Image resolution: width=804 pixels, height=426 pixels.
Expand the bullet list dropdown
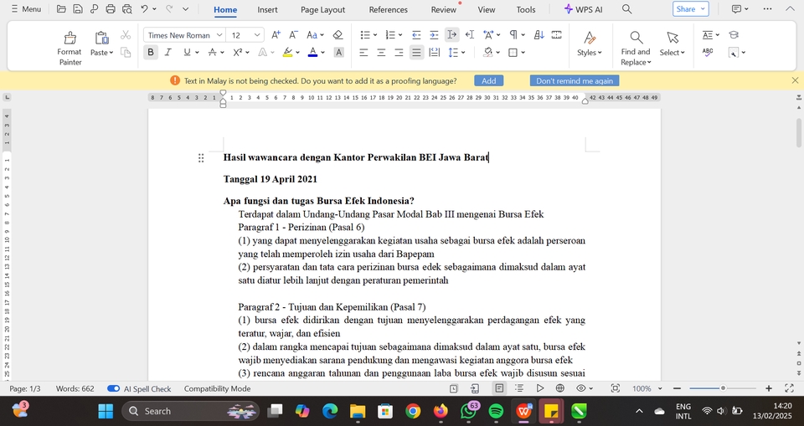tap(375, 35)
